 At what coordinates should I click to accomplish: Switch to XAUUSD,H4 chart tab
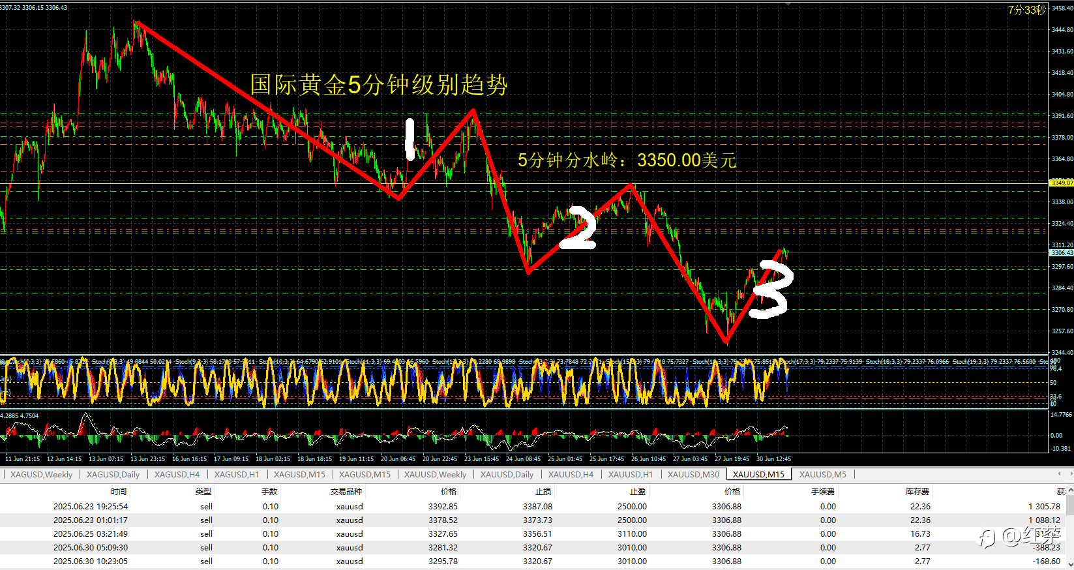pos(571,474)
